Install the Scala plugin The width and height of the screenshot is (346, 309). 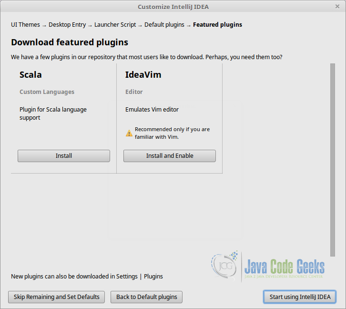pyautogui.click(x=64, y=156)
